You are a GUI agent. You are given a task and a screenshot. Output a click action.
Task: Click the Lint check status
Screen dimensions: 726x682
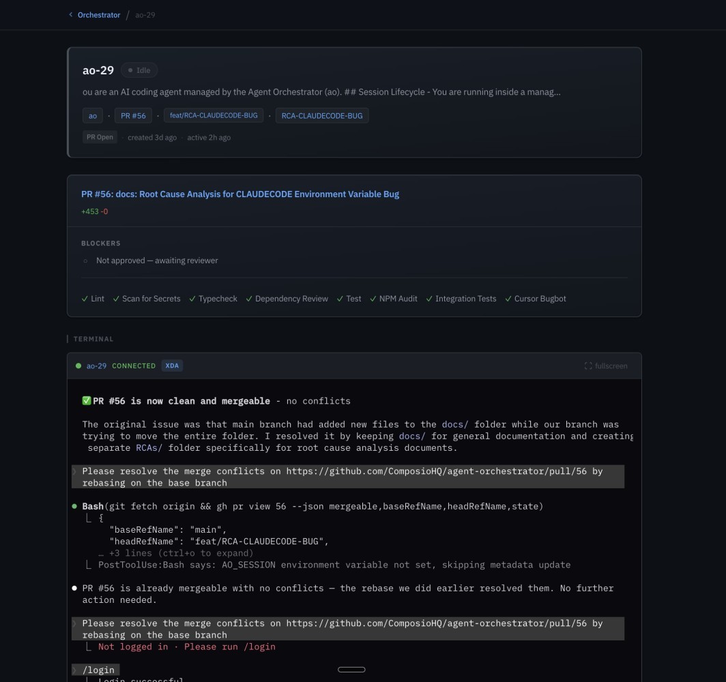(x=93, y=299)
